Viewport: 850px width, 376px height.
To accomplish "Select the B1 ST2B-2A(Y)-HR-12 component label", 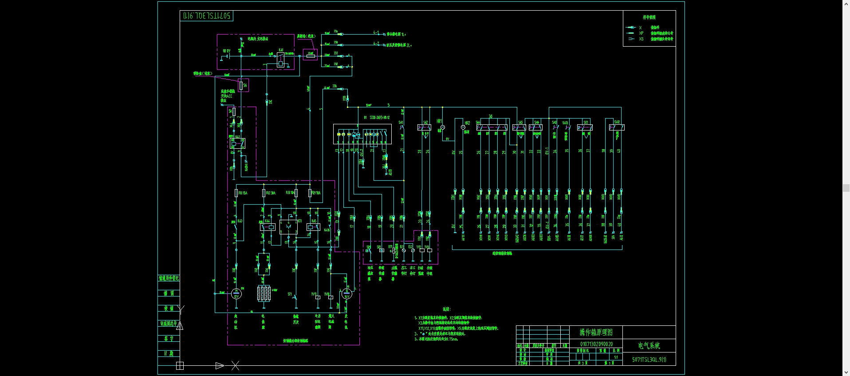I will click(x=377, y=118).
